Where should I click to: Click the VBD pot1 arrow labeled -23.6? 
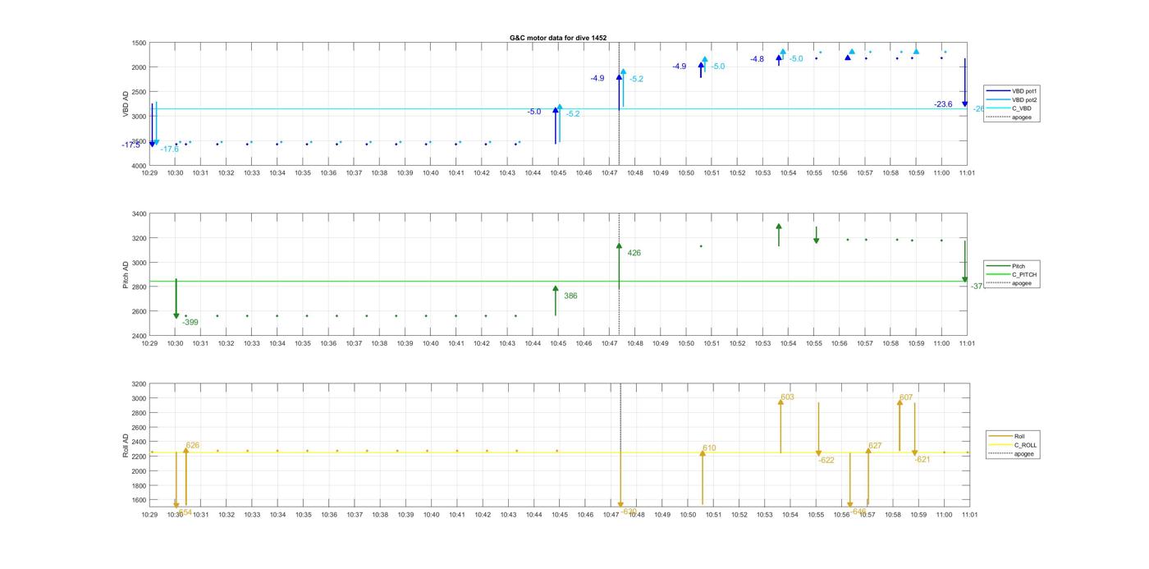coord(965,82)
